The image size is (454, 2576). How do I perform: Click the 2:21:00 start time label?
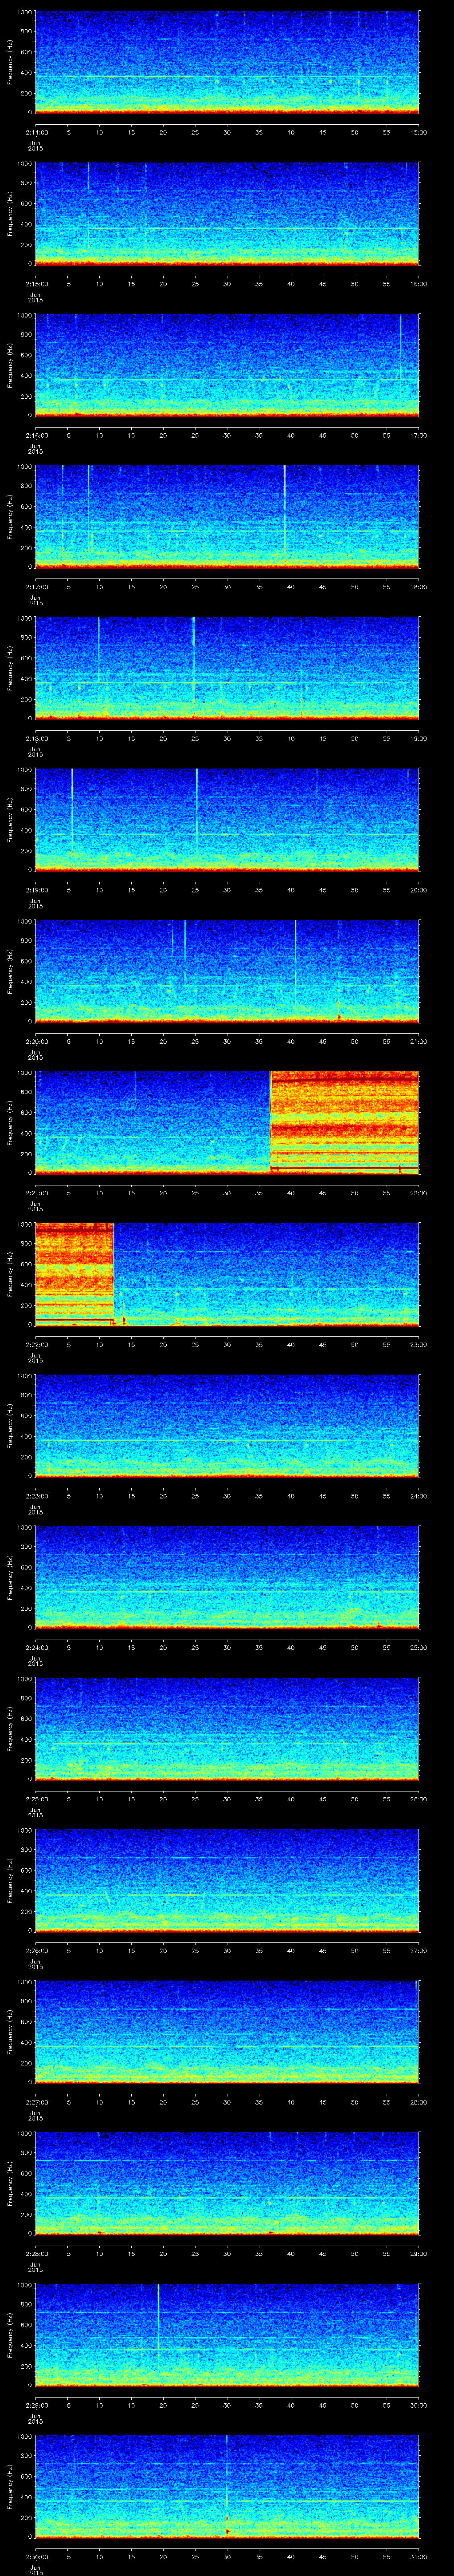[36, 1193]
